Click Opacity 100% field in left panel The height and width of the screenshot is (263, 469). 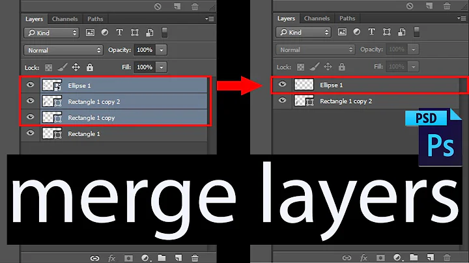tap(145, 50)
